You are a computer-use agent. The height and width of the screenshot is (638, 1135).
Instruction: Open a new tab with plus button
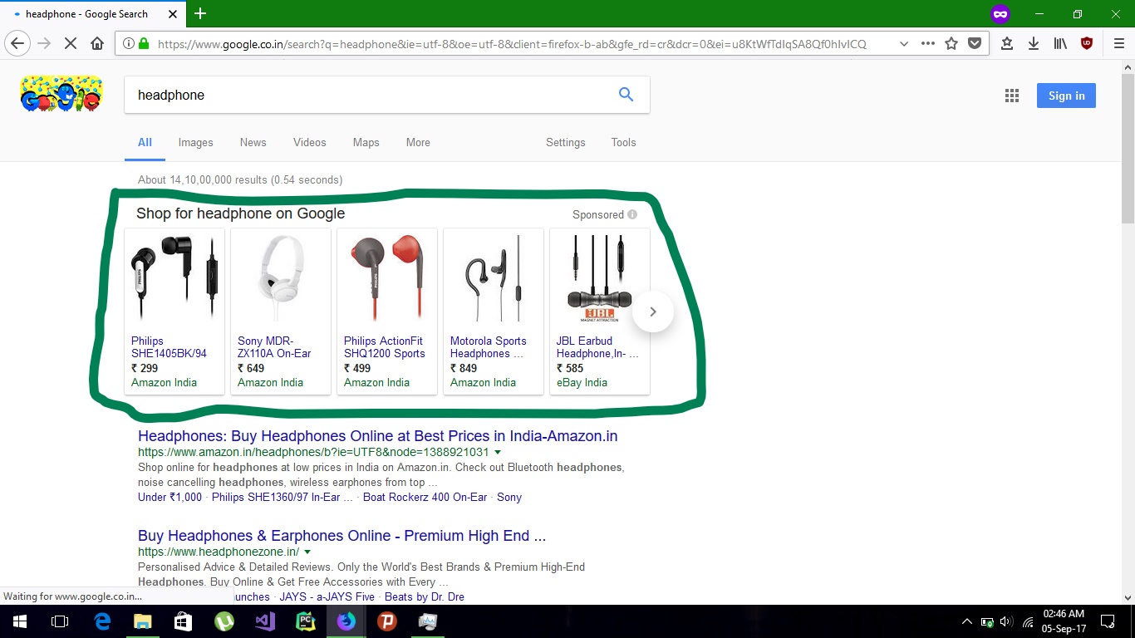(x=200, y=13)
